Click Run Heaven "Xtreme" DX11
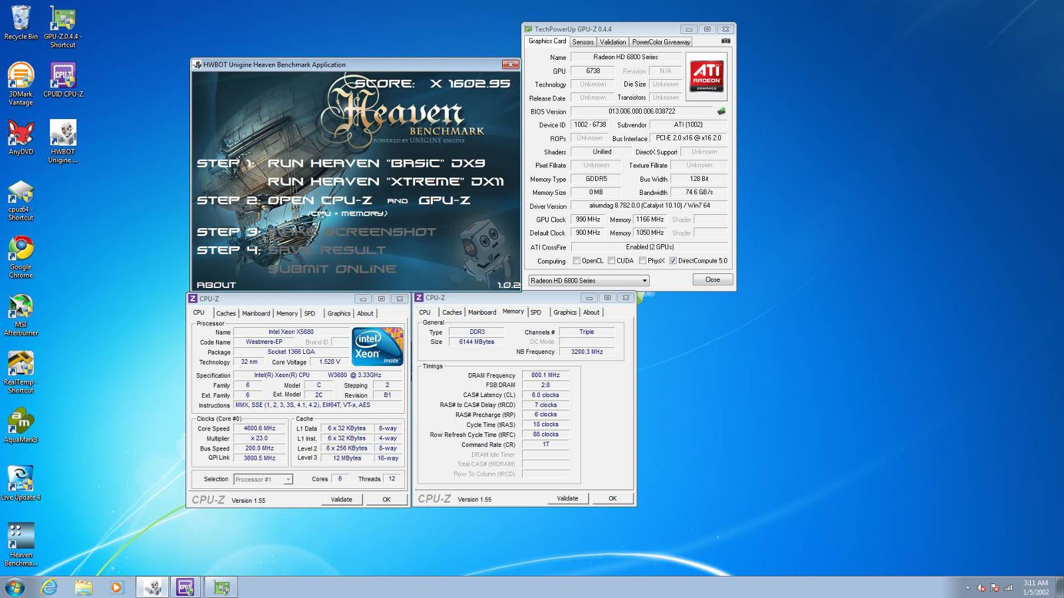Viewport: 1064px width, 598px height. (x=386, y=181)
